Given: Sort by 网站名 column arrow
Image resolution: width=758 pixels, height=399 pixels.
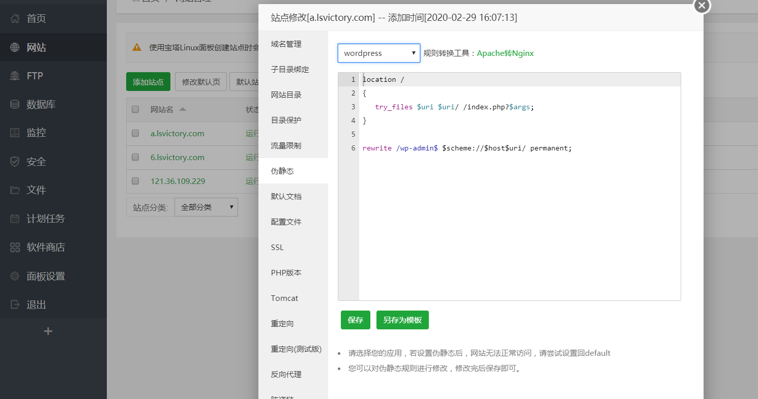Looking at the screenshot, I should coord(183,109).
